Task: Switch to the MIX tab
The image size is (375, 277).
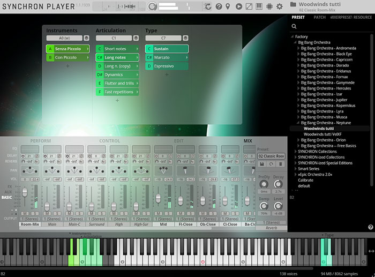Action: (247, 141)
